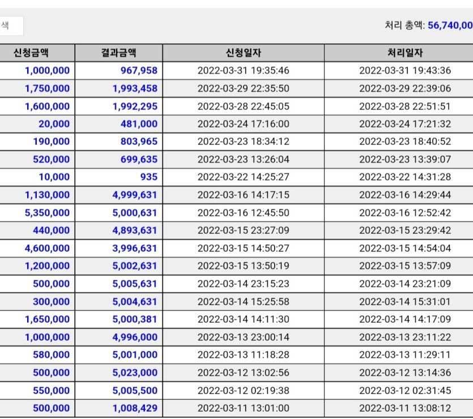The width and height of the screenshot is (473, 419).
Task: Select request amount 550,000
Action: [52, 391]
